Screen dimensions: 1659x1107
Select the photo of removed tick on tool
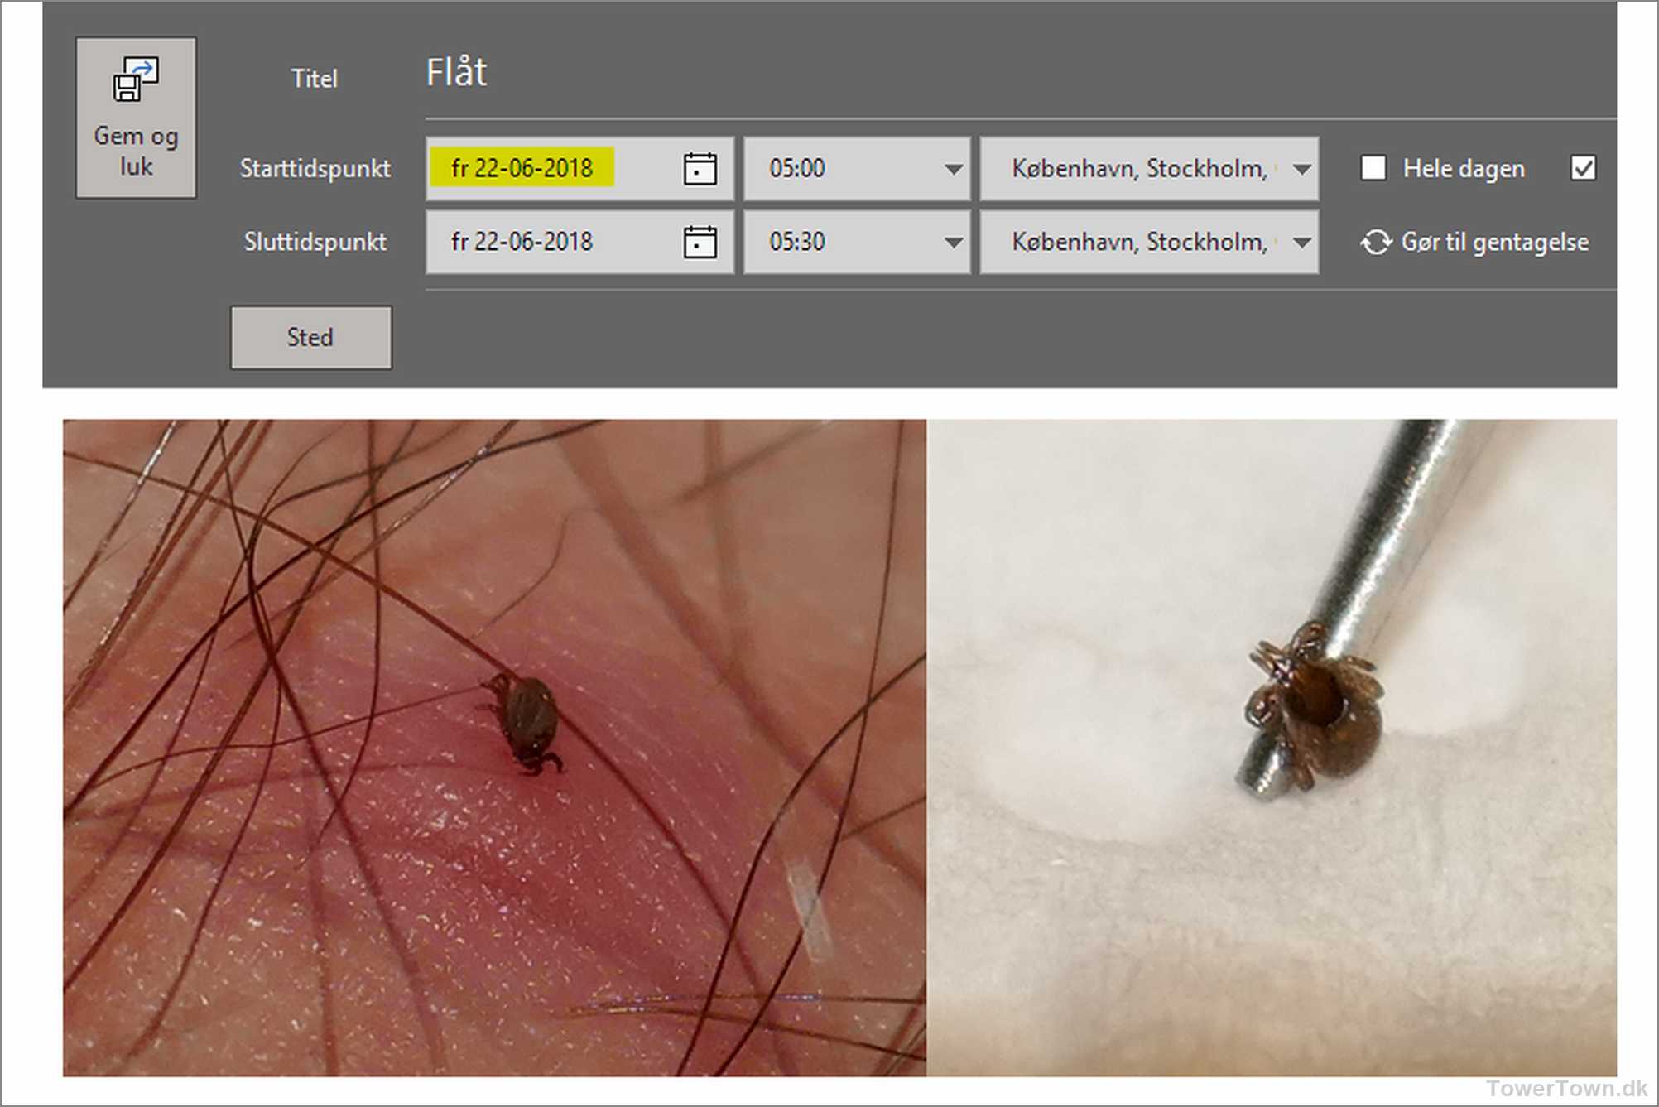pyautogui.click(x=1271, y=747)
